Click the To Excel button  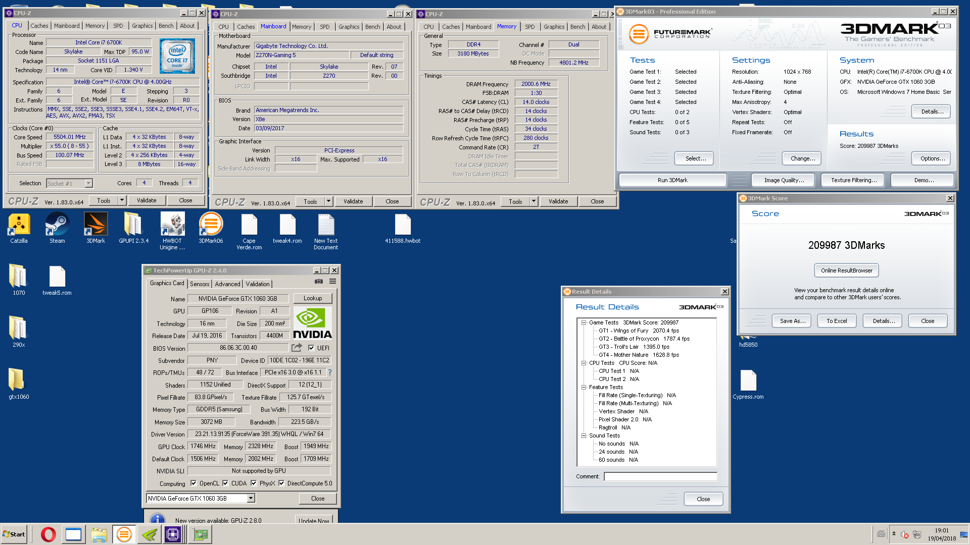tap(837, 321)
